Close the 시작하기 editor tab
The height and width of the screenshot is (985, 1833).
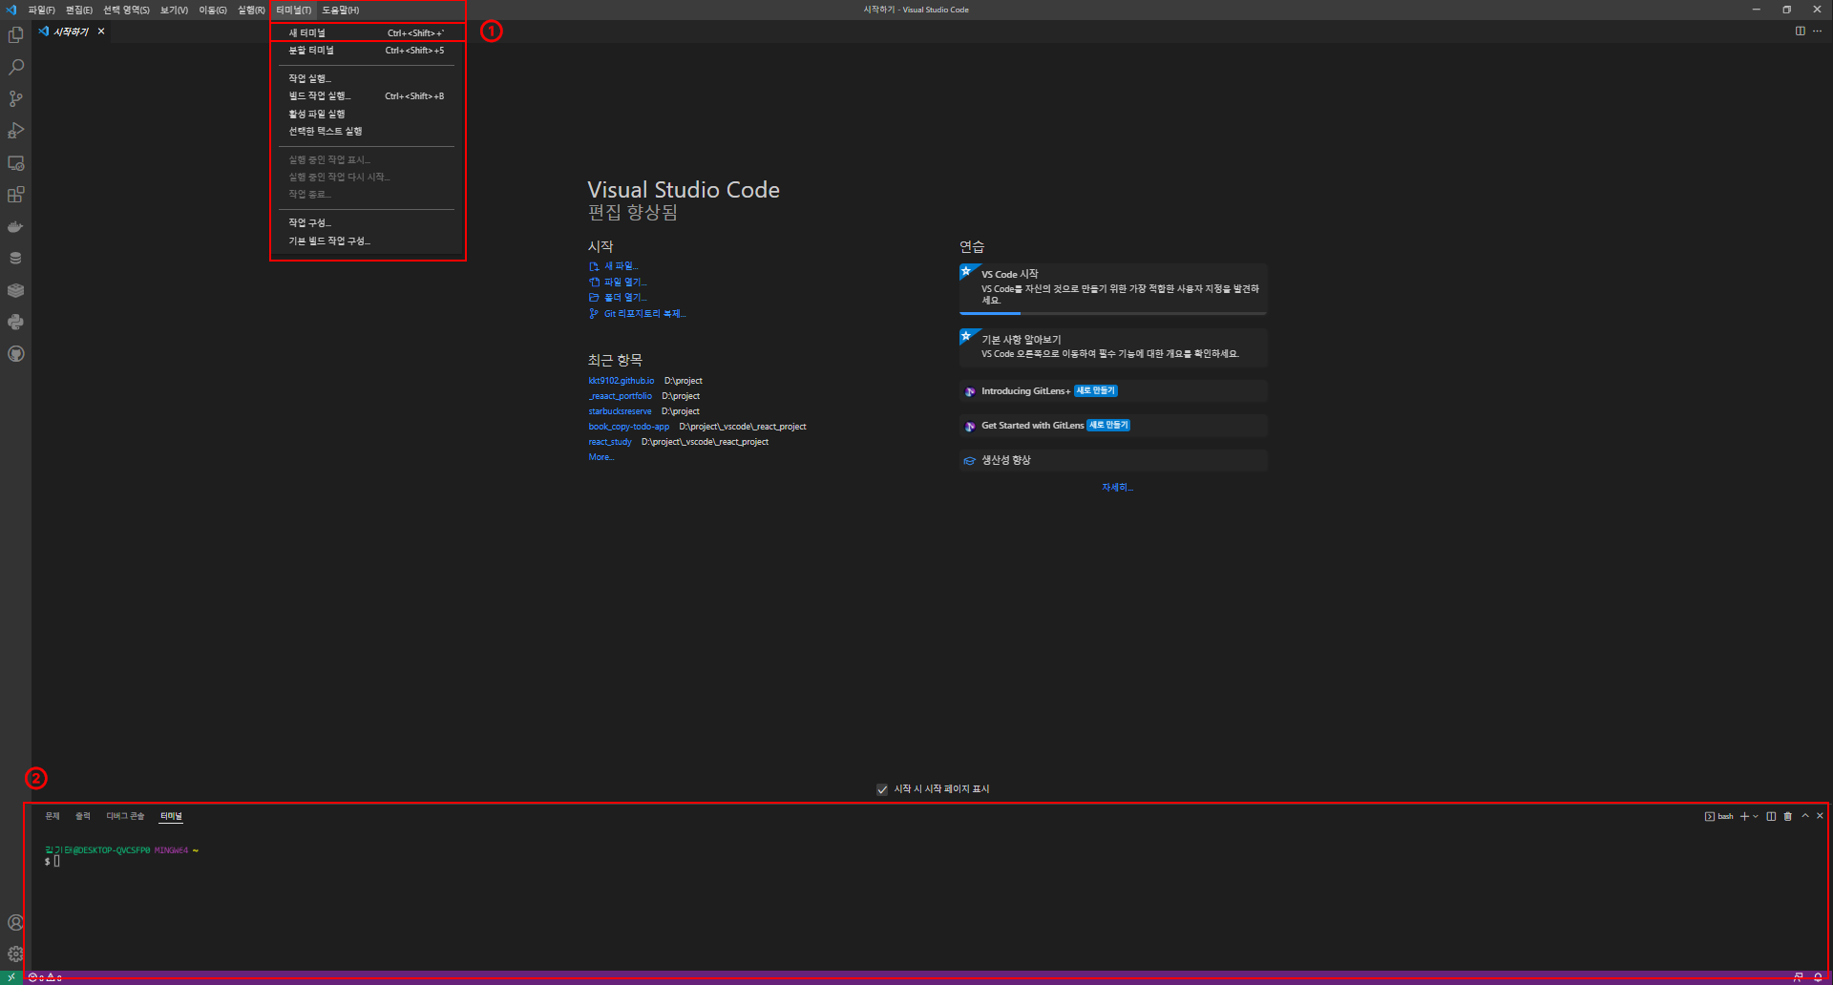[101, 31]
